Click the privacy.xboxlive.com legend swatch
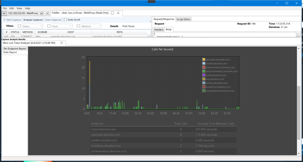The height and width of the screenshot is (162, 303). pyautogui.click(x=204, y=83)
